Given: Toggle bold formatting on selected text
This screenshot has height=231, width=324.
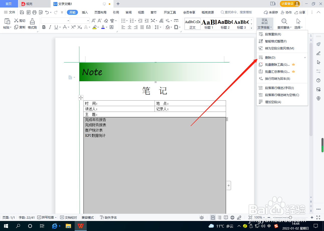Looking at the screenshot, I should [x=44, y=27].
